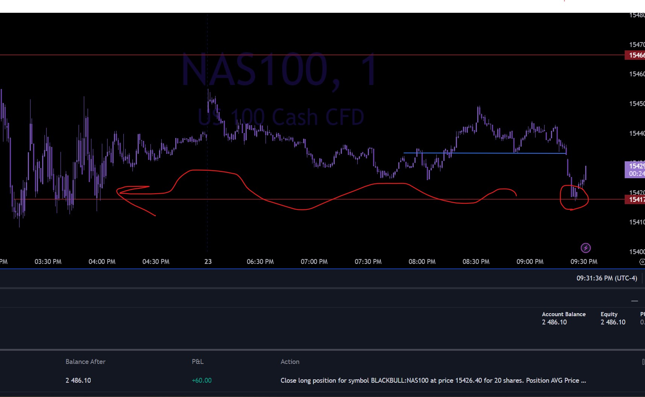Minimize the account panel with dash icon

point(634,301)
